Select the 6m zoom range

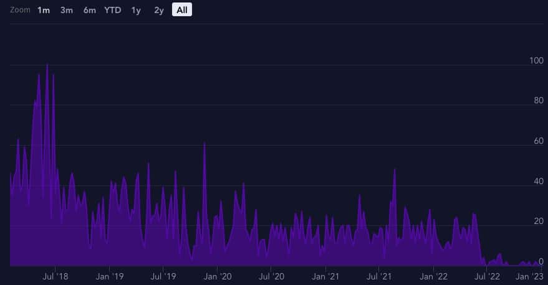[90, 10]
